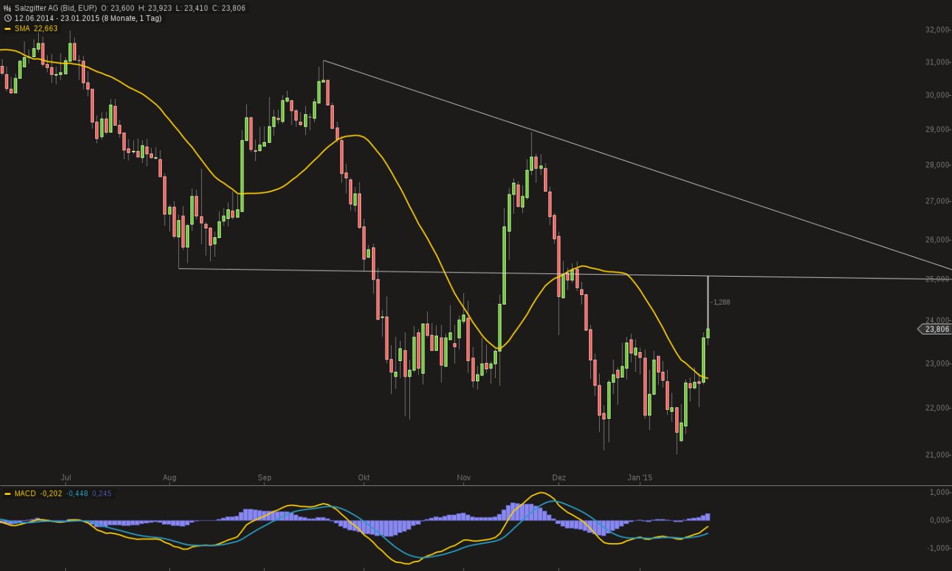952x571 pixels.
Task: Click the Nov month label on time axis
Action: point(464,478)
